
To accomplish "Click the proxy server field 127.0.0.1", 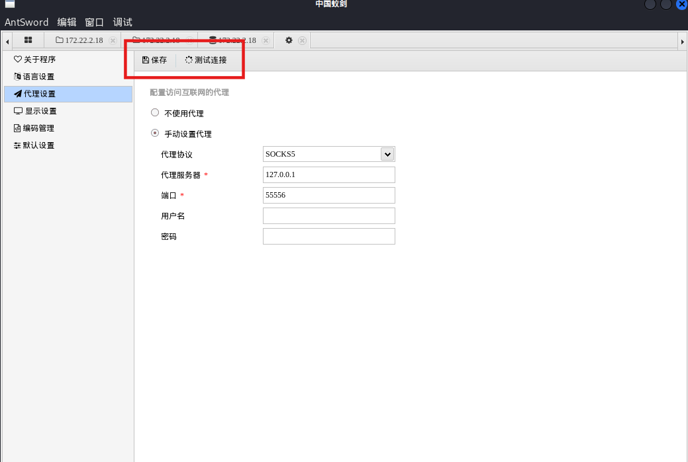I will coord(329,174).
